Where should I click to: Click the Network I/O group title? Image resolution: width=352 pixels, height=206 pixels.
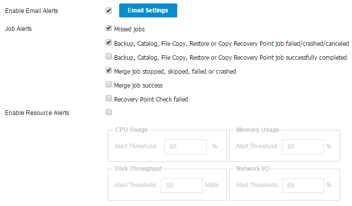point(253,169)
